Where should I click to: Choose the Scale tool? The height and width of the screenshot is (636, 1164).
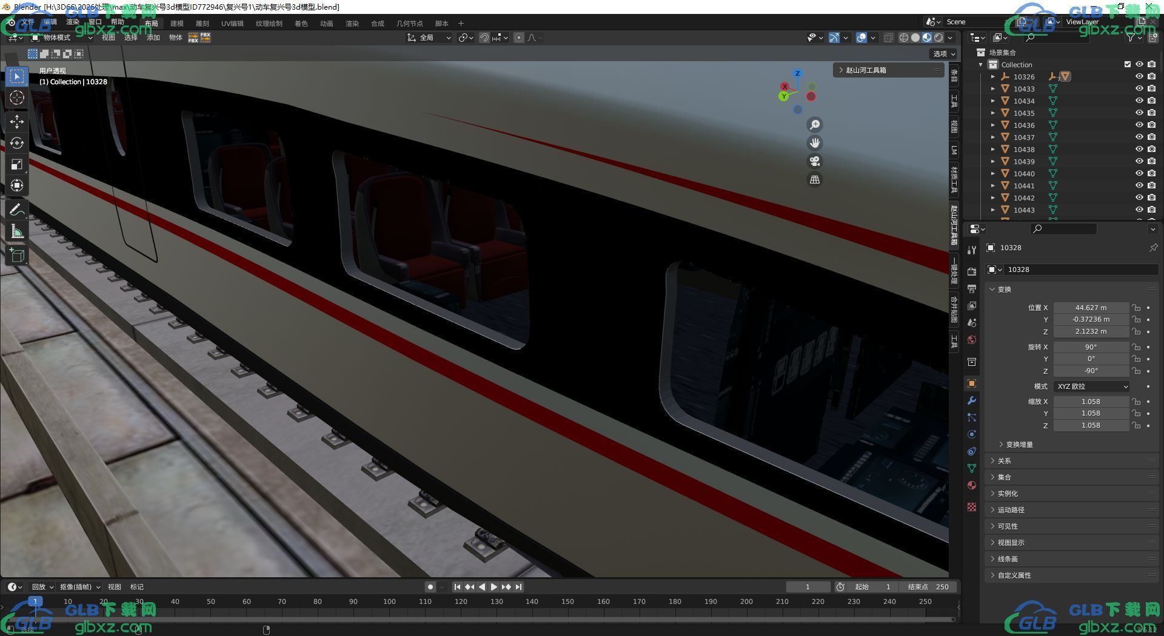click(x=17, y=165)
